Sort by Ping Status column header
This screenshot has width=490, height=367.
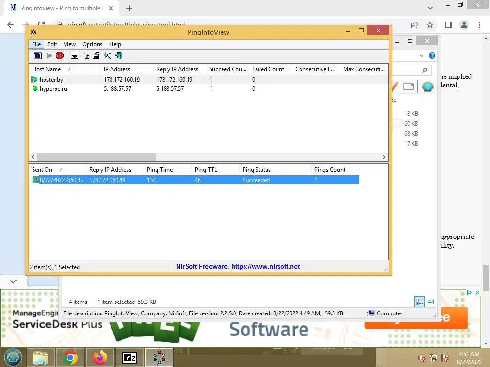275,170
